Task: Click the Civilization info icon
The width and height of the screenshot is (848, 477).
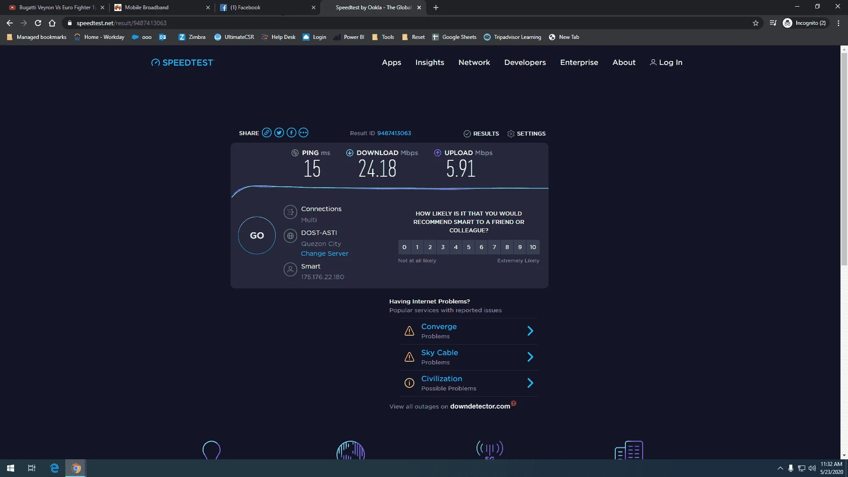Action: pyautogui.click(x=409, y=383)
